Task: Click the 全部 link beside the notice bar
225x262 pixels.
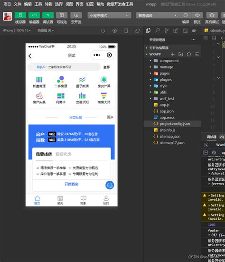Action: [x=106, y=67]
